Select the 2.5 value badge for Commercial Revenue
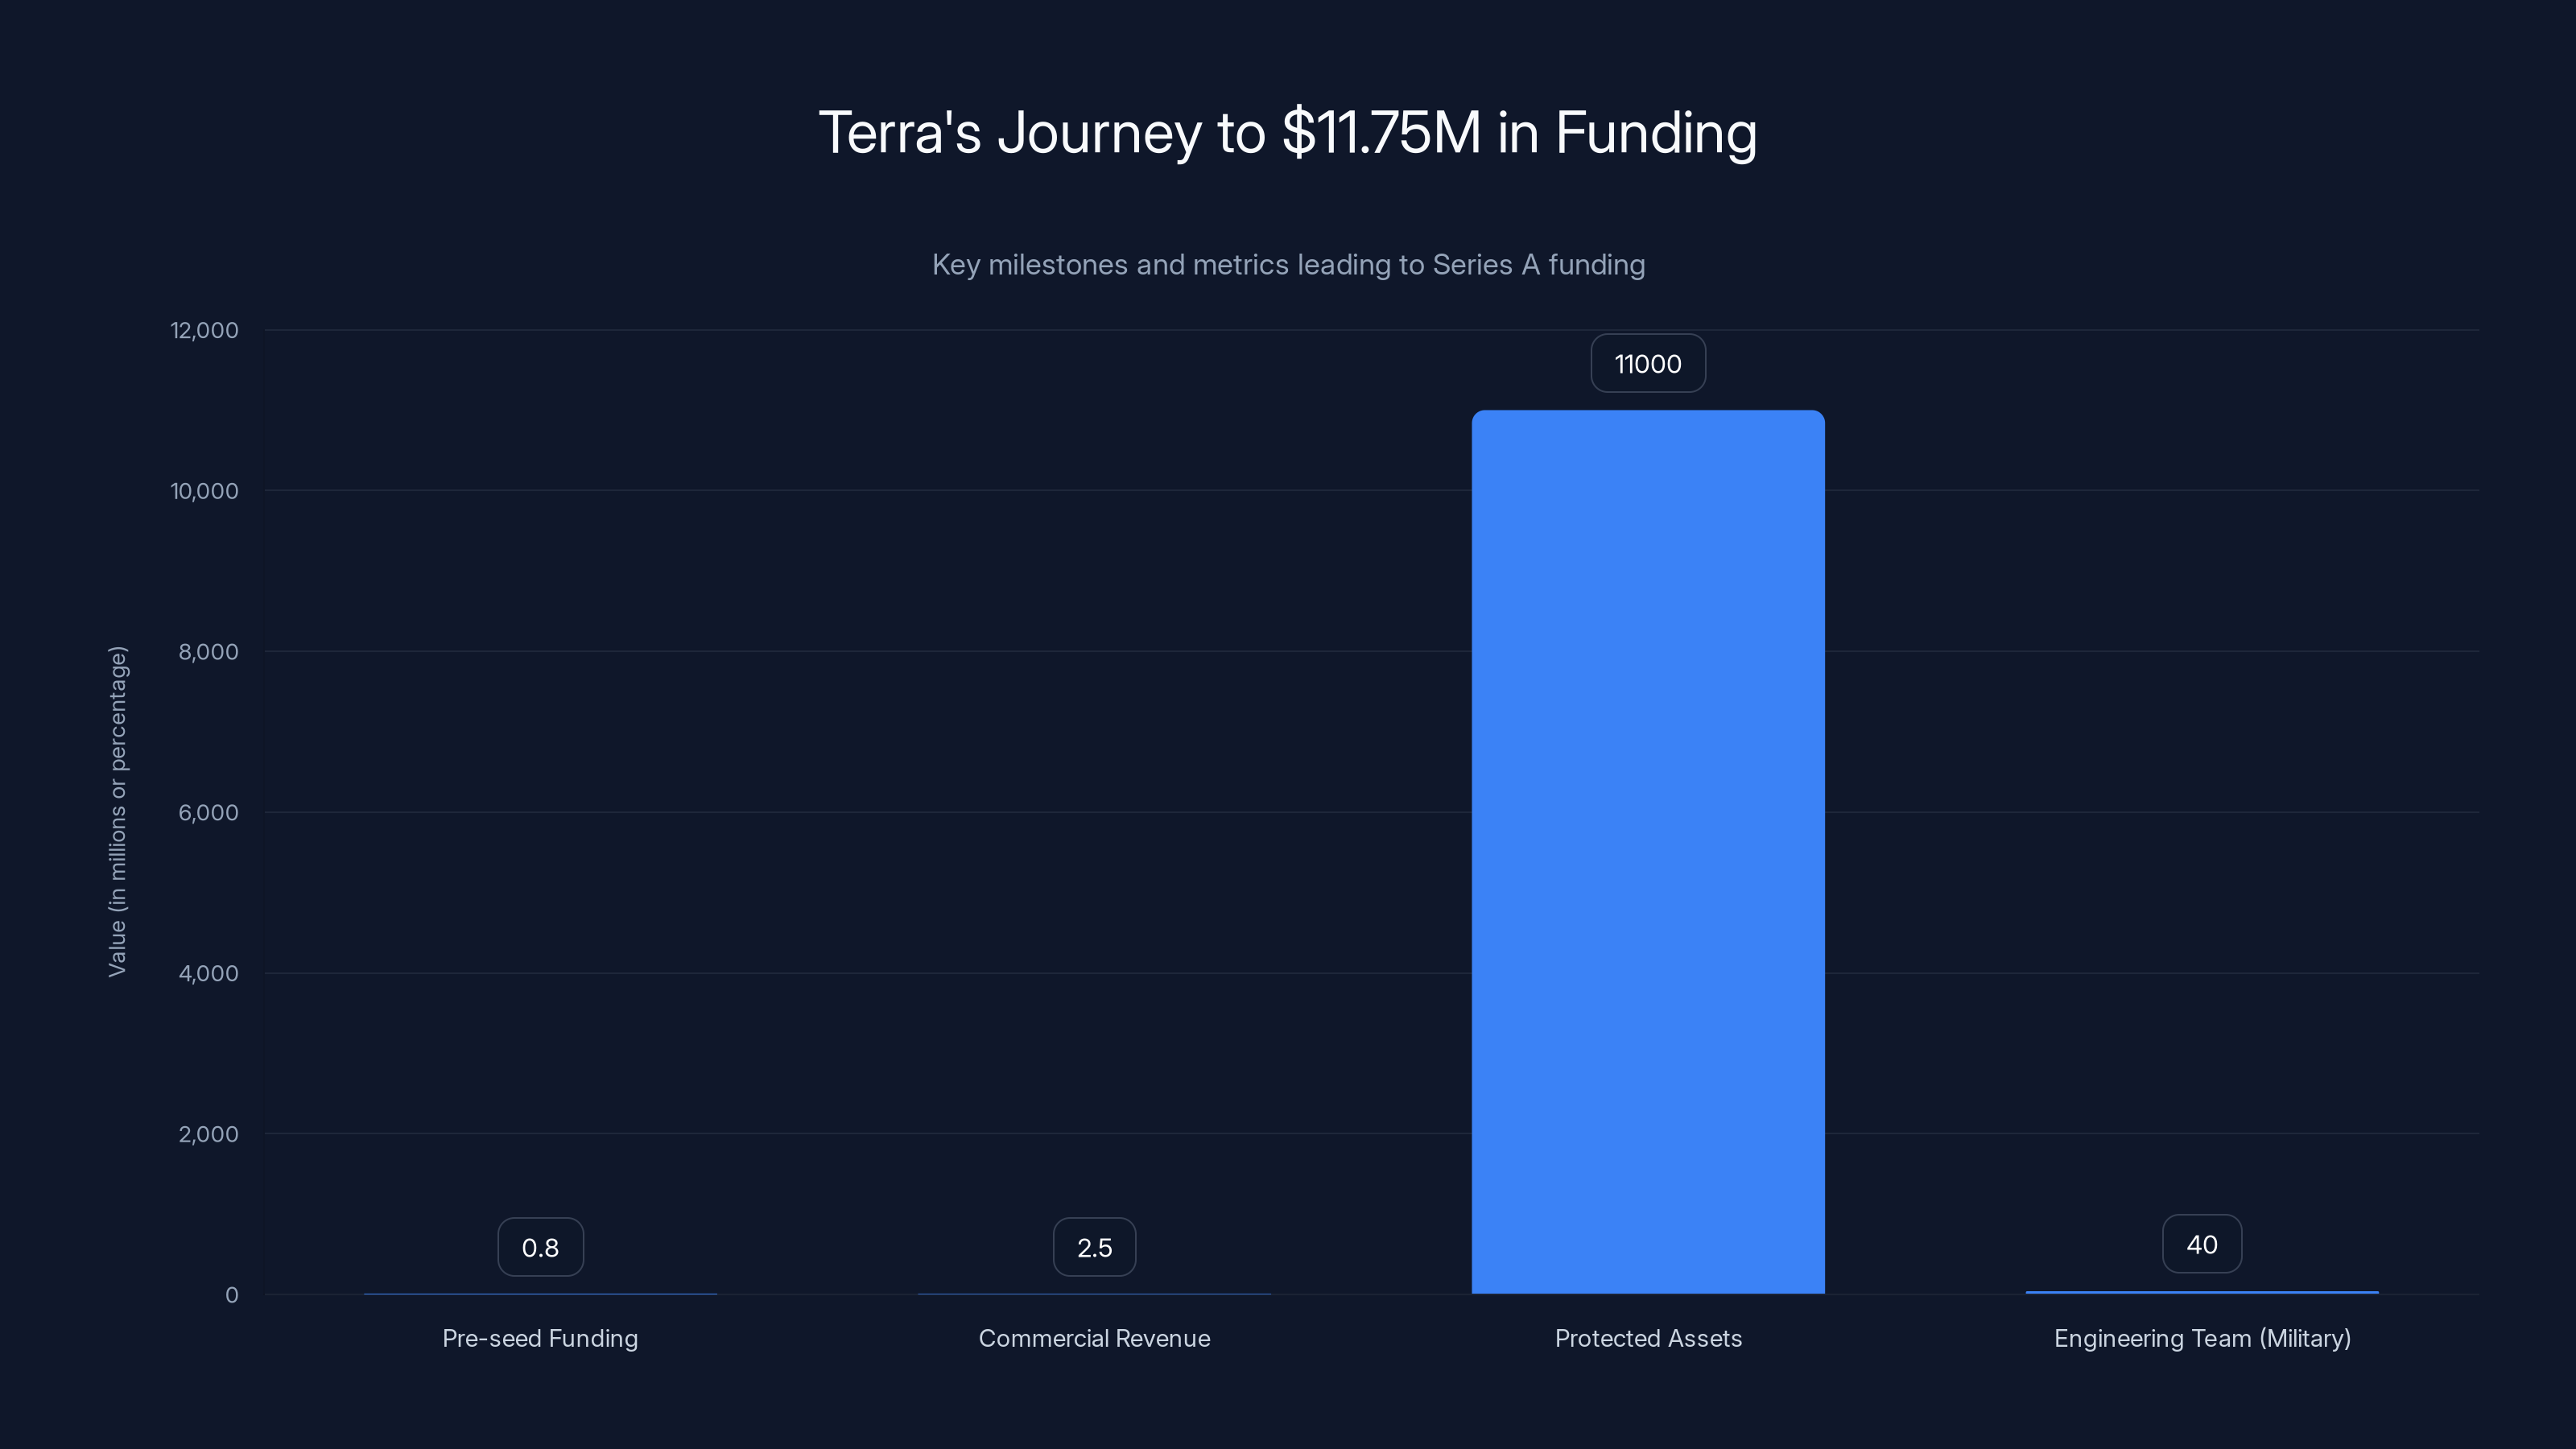This screenshot has height=1449, width=2576. click(1094, 1247)
